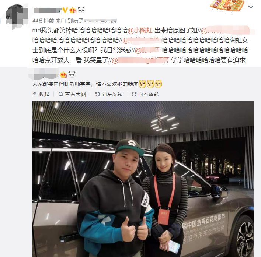Screen dimensions: 261x257
Task: Click the blurred poster avatar
Action: click(17, 17)
